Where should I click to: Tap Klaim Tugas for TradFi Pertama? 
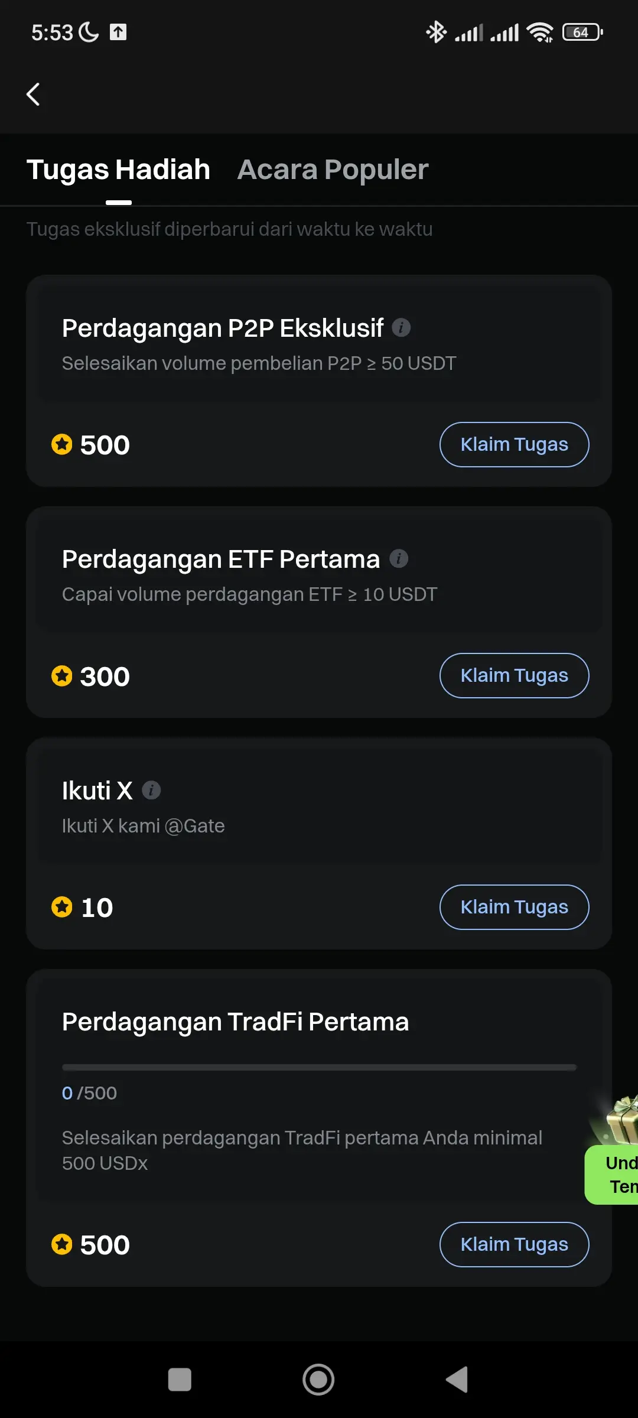point(514,1244)
